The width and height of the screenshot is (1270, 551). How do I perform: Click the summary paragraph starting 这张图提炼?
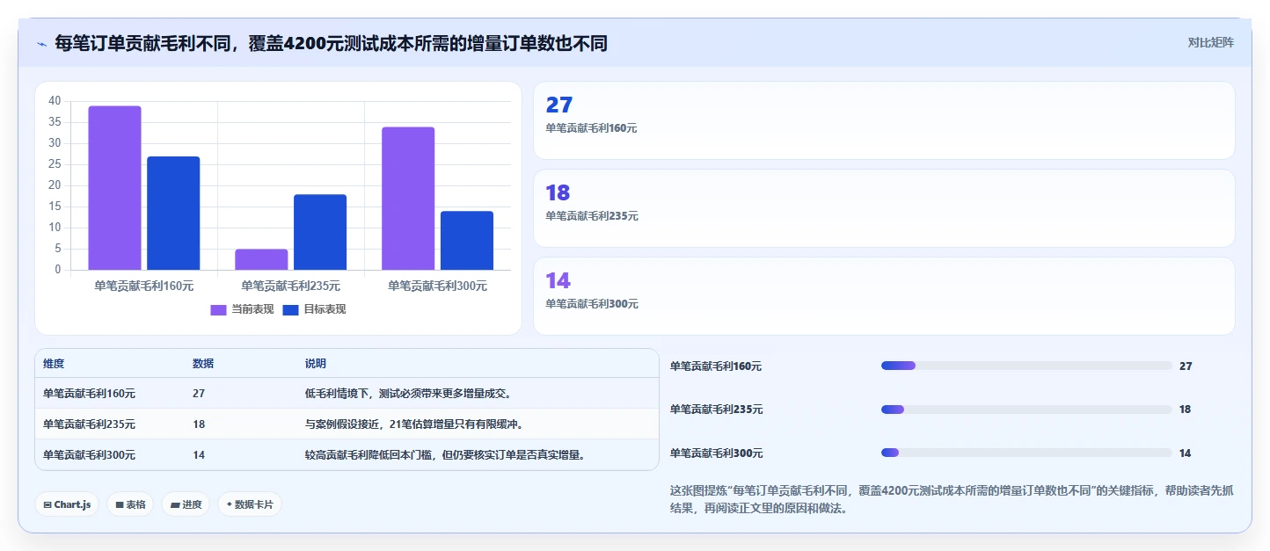click(x=952, y=499)
